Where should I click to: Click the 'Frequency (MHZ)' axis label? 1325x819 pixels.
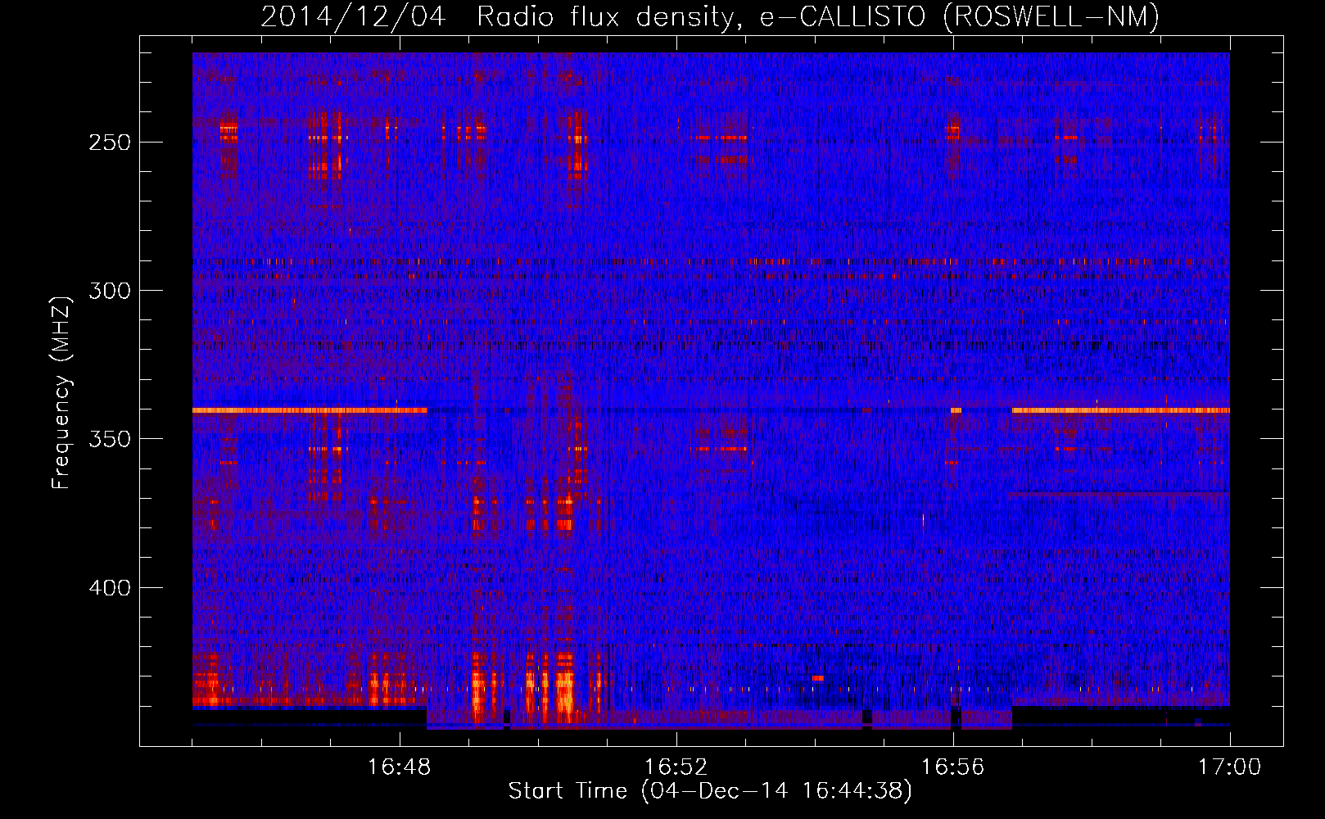(x=61, y=392)
